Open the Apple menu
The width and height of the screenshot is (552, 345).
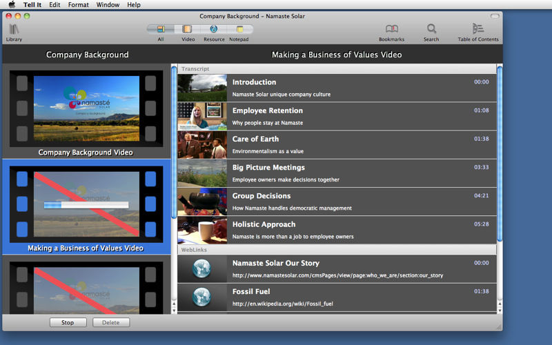coord(12,5)
